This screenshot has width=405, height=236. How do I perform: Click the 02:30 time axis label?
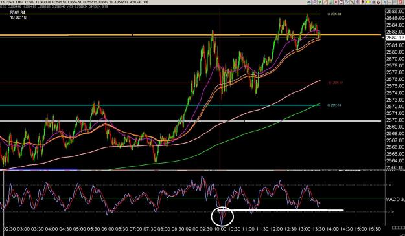pyautogui.click(x=10, y=229)
